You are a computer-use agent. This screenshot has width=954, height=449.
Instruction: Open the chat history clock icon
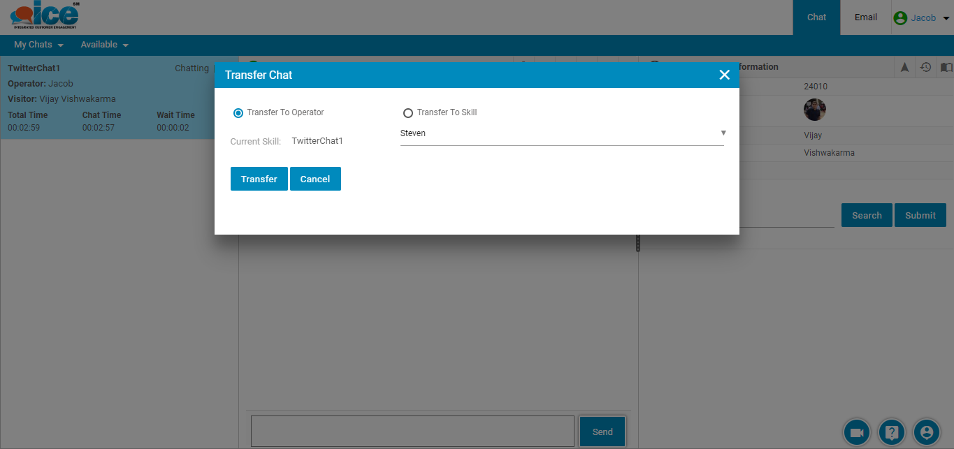click(x=925, y=67)
